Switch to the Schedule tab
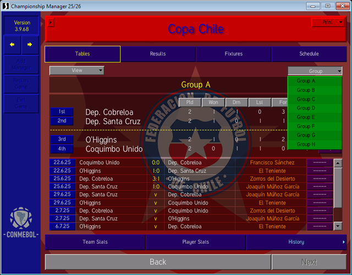Screen dimensions: 352x275 click(309, 54)
